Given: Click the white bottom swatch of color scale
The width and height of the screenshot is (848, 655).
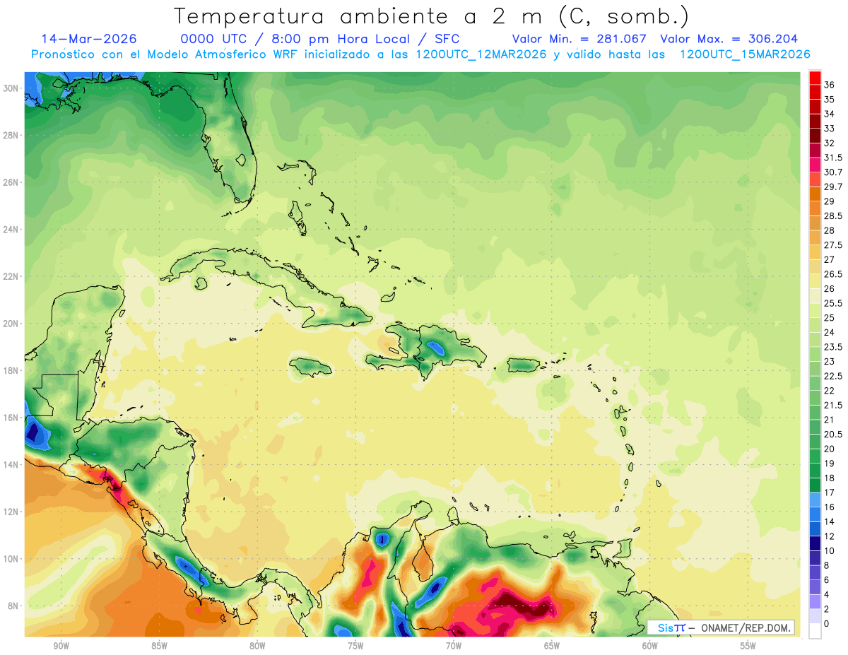Looking at the screenshot, I should pyautogui.click(x=815, y=631).
